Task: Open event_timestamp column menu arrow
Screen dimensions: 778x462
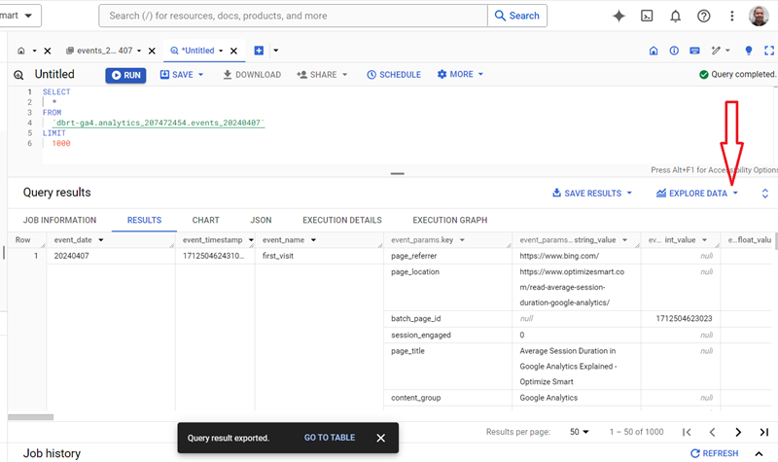Action: tap(251, 240)
